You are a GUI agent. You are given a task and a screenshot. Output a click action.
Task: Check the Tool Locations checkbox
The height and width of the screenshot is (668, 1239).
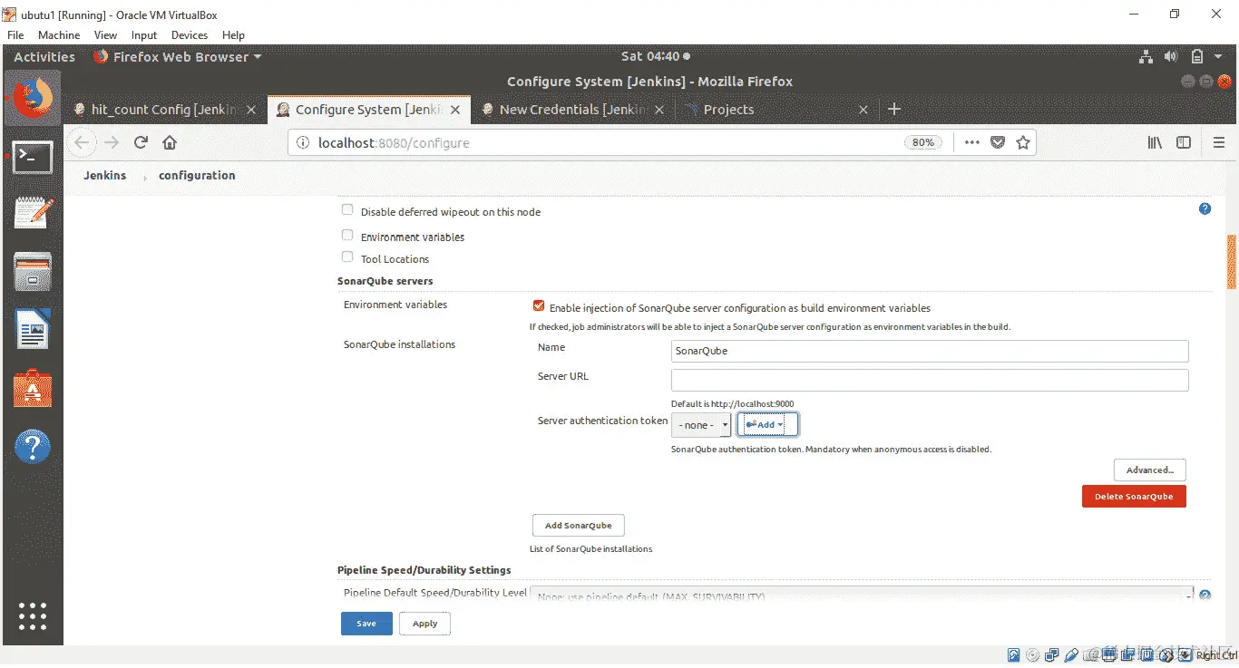point(346,256)
